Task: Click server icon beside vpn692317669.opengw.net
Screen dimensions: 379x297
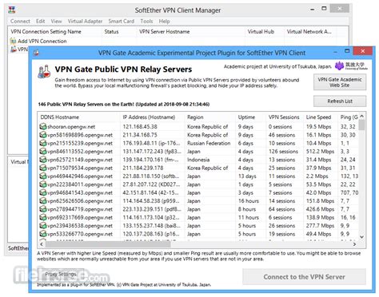Action: pos(43,217)
